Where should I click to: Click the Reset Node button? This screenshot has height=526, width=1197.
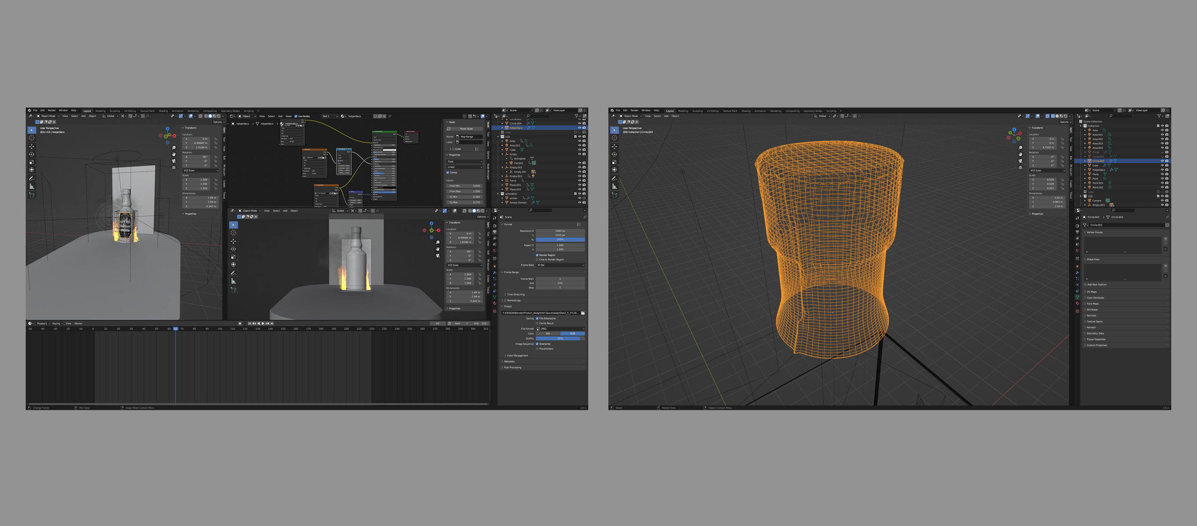pyautogui.click(x=466, y=128)
